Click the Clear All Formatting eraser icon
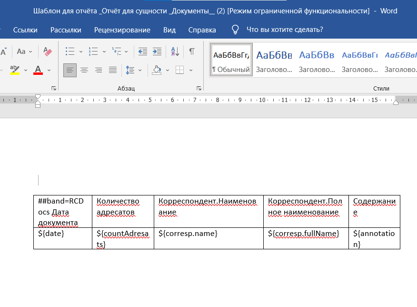 [x=48, y=51]
